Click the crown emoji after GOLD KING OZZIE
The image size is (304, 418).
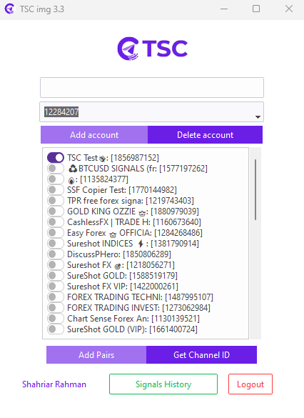pos(142,213)
